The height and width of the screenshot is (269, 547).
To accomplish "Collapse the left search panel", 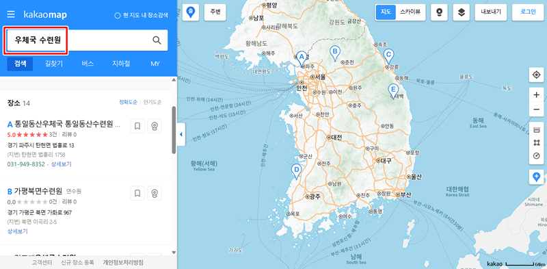I will [x=181, y=134].
